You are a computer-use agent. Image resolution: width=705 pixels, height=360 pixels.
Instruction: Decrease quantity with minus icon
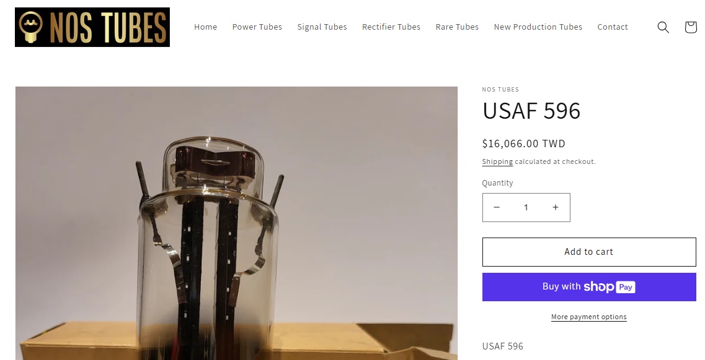(x=497, y=207)
